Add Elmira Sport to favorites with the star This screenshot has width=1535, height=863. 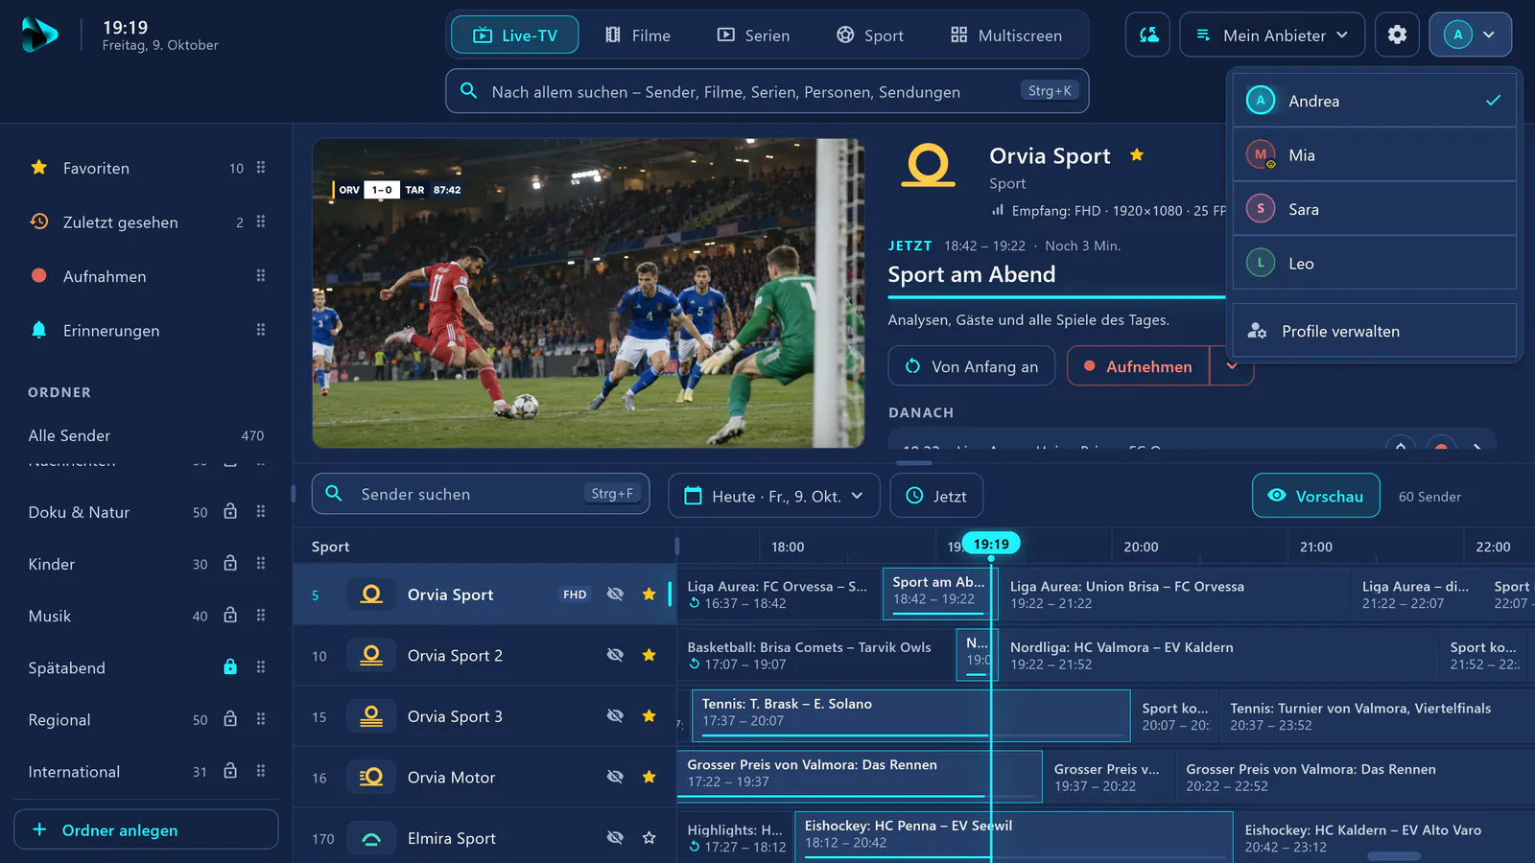649,838
